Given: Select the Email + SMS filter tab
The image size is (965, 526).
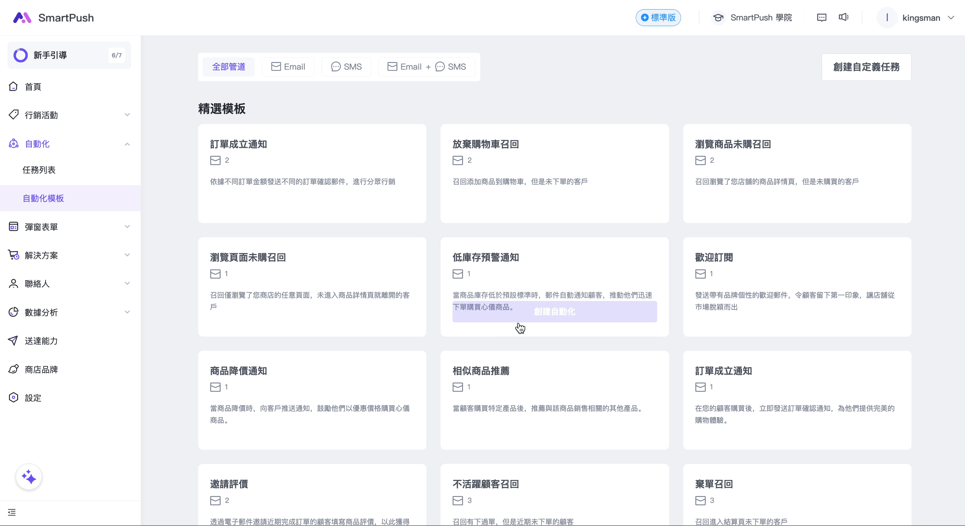Looking at the screenshot, I should tap(426, 67).
